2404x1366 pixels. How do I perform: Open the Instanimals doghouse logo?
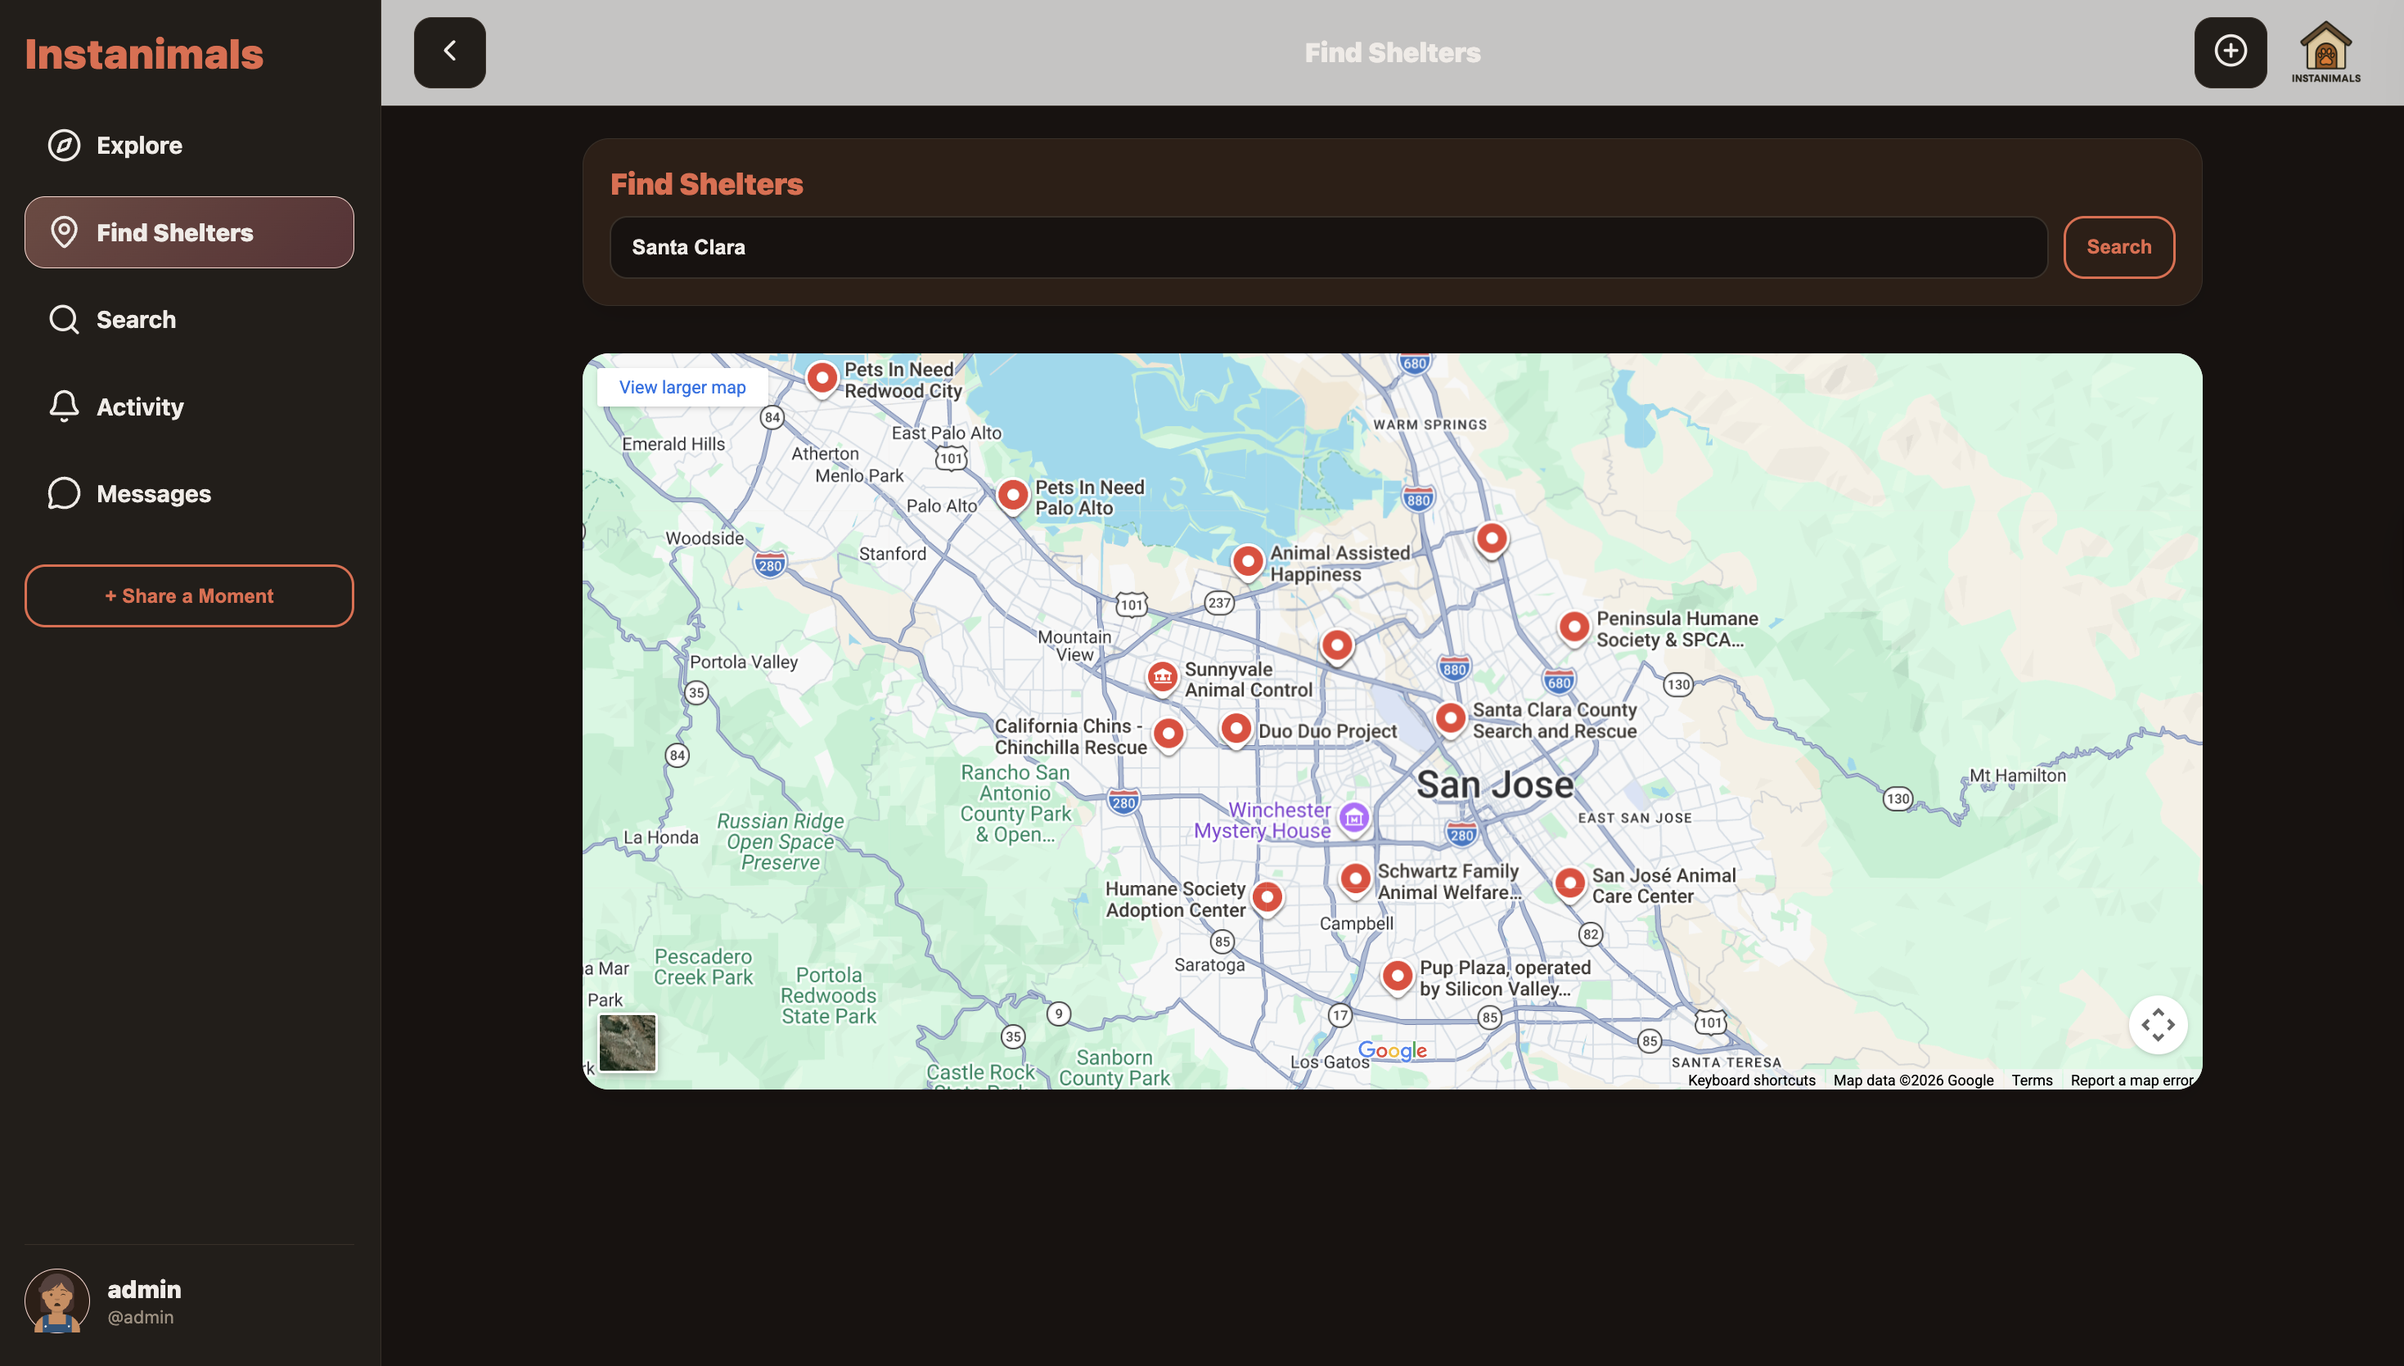point(2325,52)
